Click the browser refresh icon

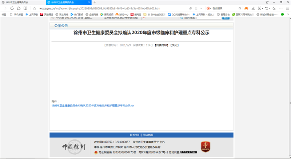click(12, 8)
